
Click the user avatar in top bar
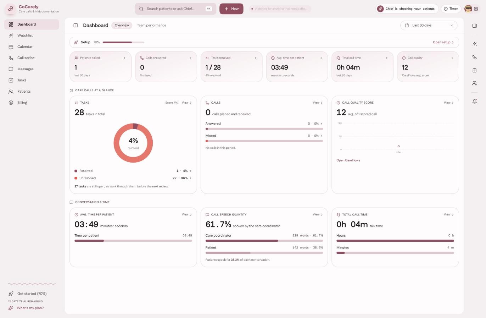pos(468,9)
